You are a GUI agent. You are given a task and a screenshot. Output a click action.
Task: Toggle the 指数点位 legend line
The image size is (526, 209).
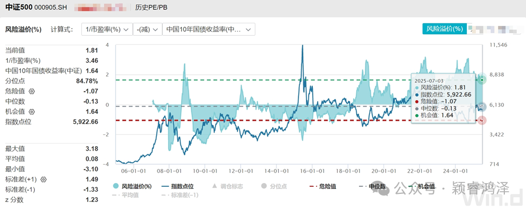click(x=177, y=186)
